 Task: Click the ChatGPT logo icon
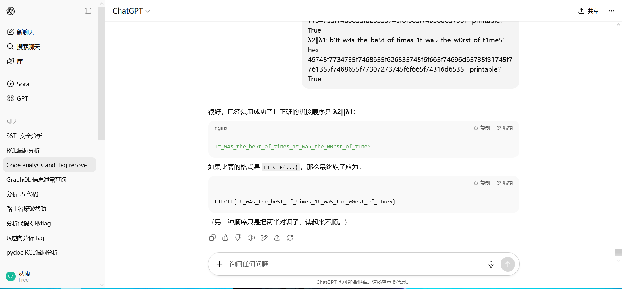click(x=11, y=11)
